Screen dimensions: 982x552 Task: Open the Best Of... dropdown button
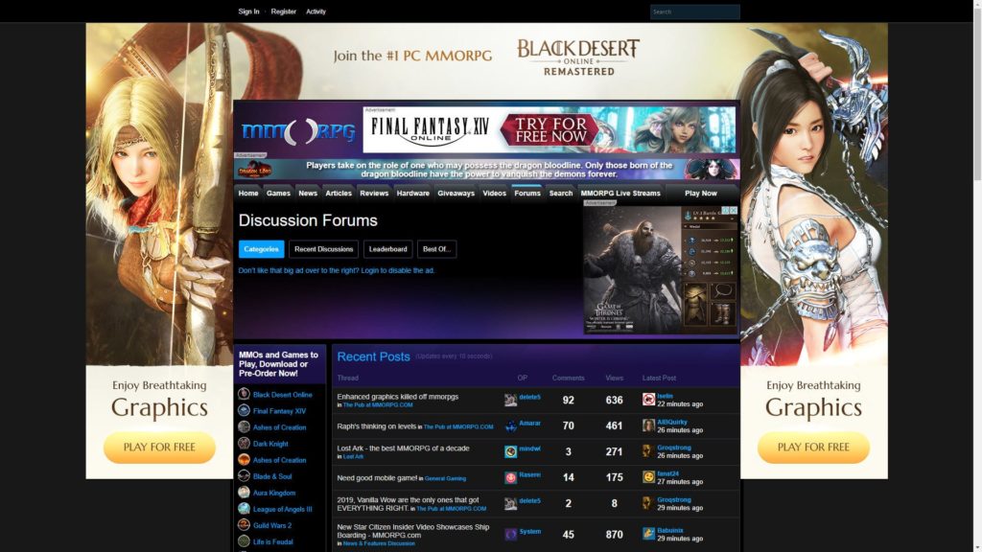436,249
